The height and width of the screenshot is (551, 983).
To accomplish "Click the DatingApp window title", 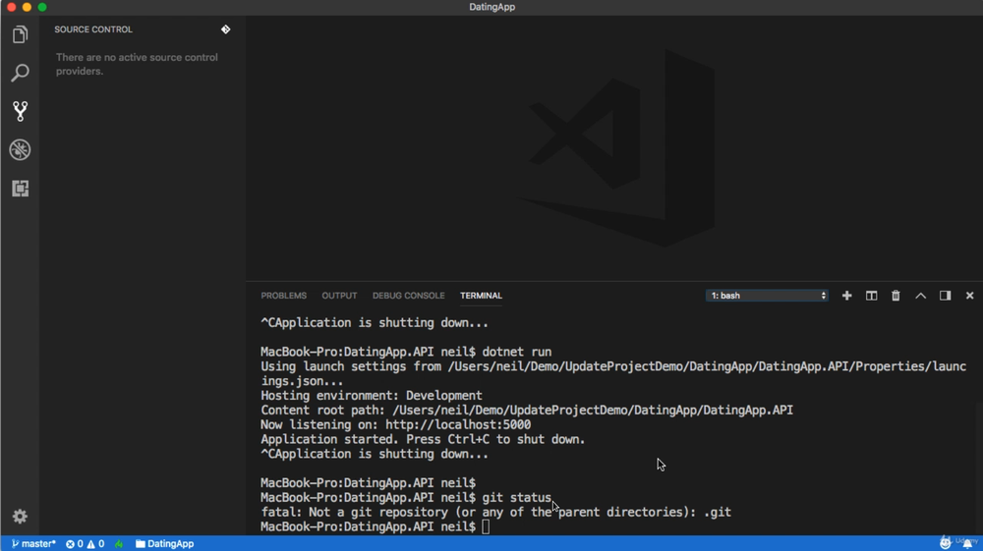I will tap(492, 7).
